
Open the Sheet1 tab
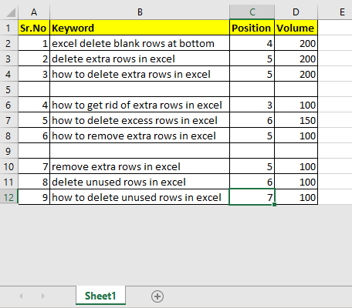coord(100,296)
